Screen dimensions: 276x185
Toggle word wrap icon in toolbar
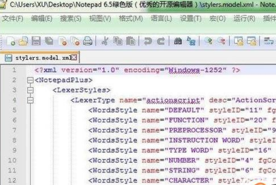click(x=269, y=41)
